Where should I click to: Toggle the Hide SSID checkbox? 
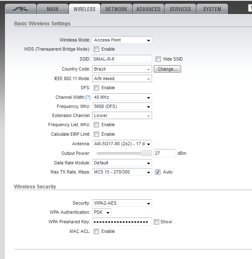point(158,59)
